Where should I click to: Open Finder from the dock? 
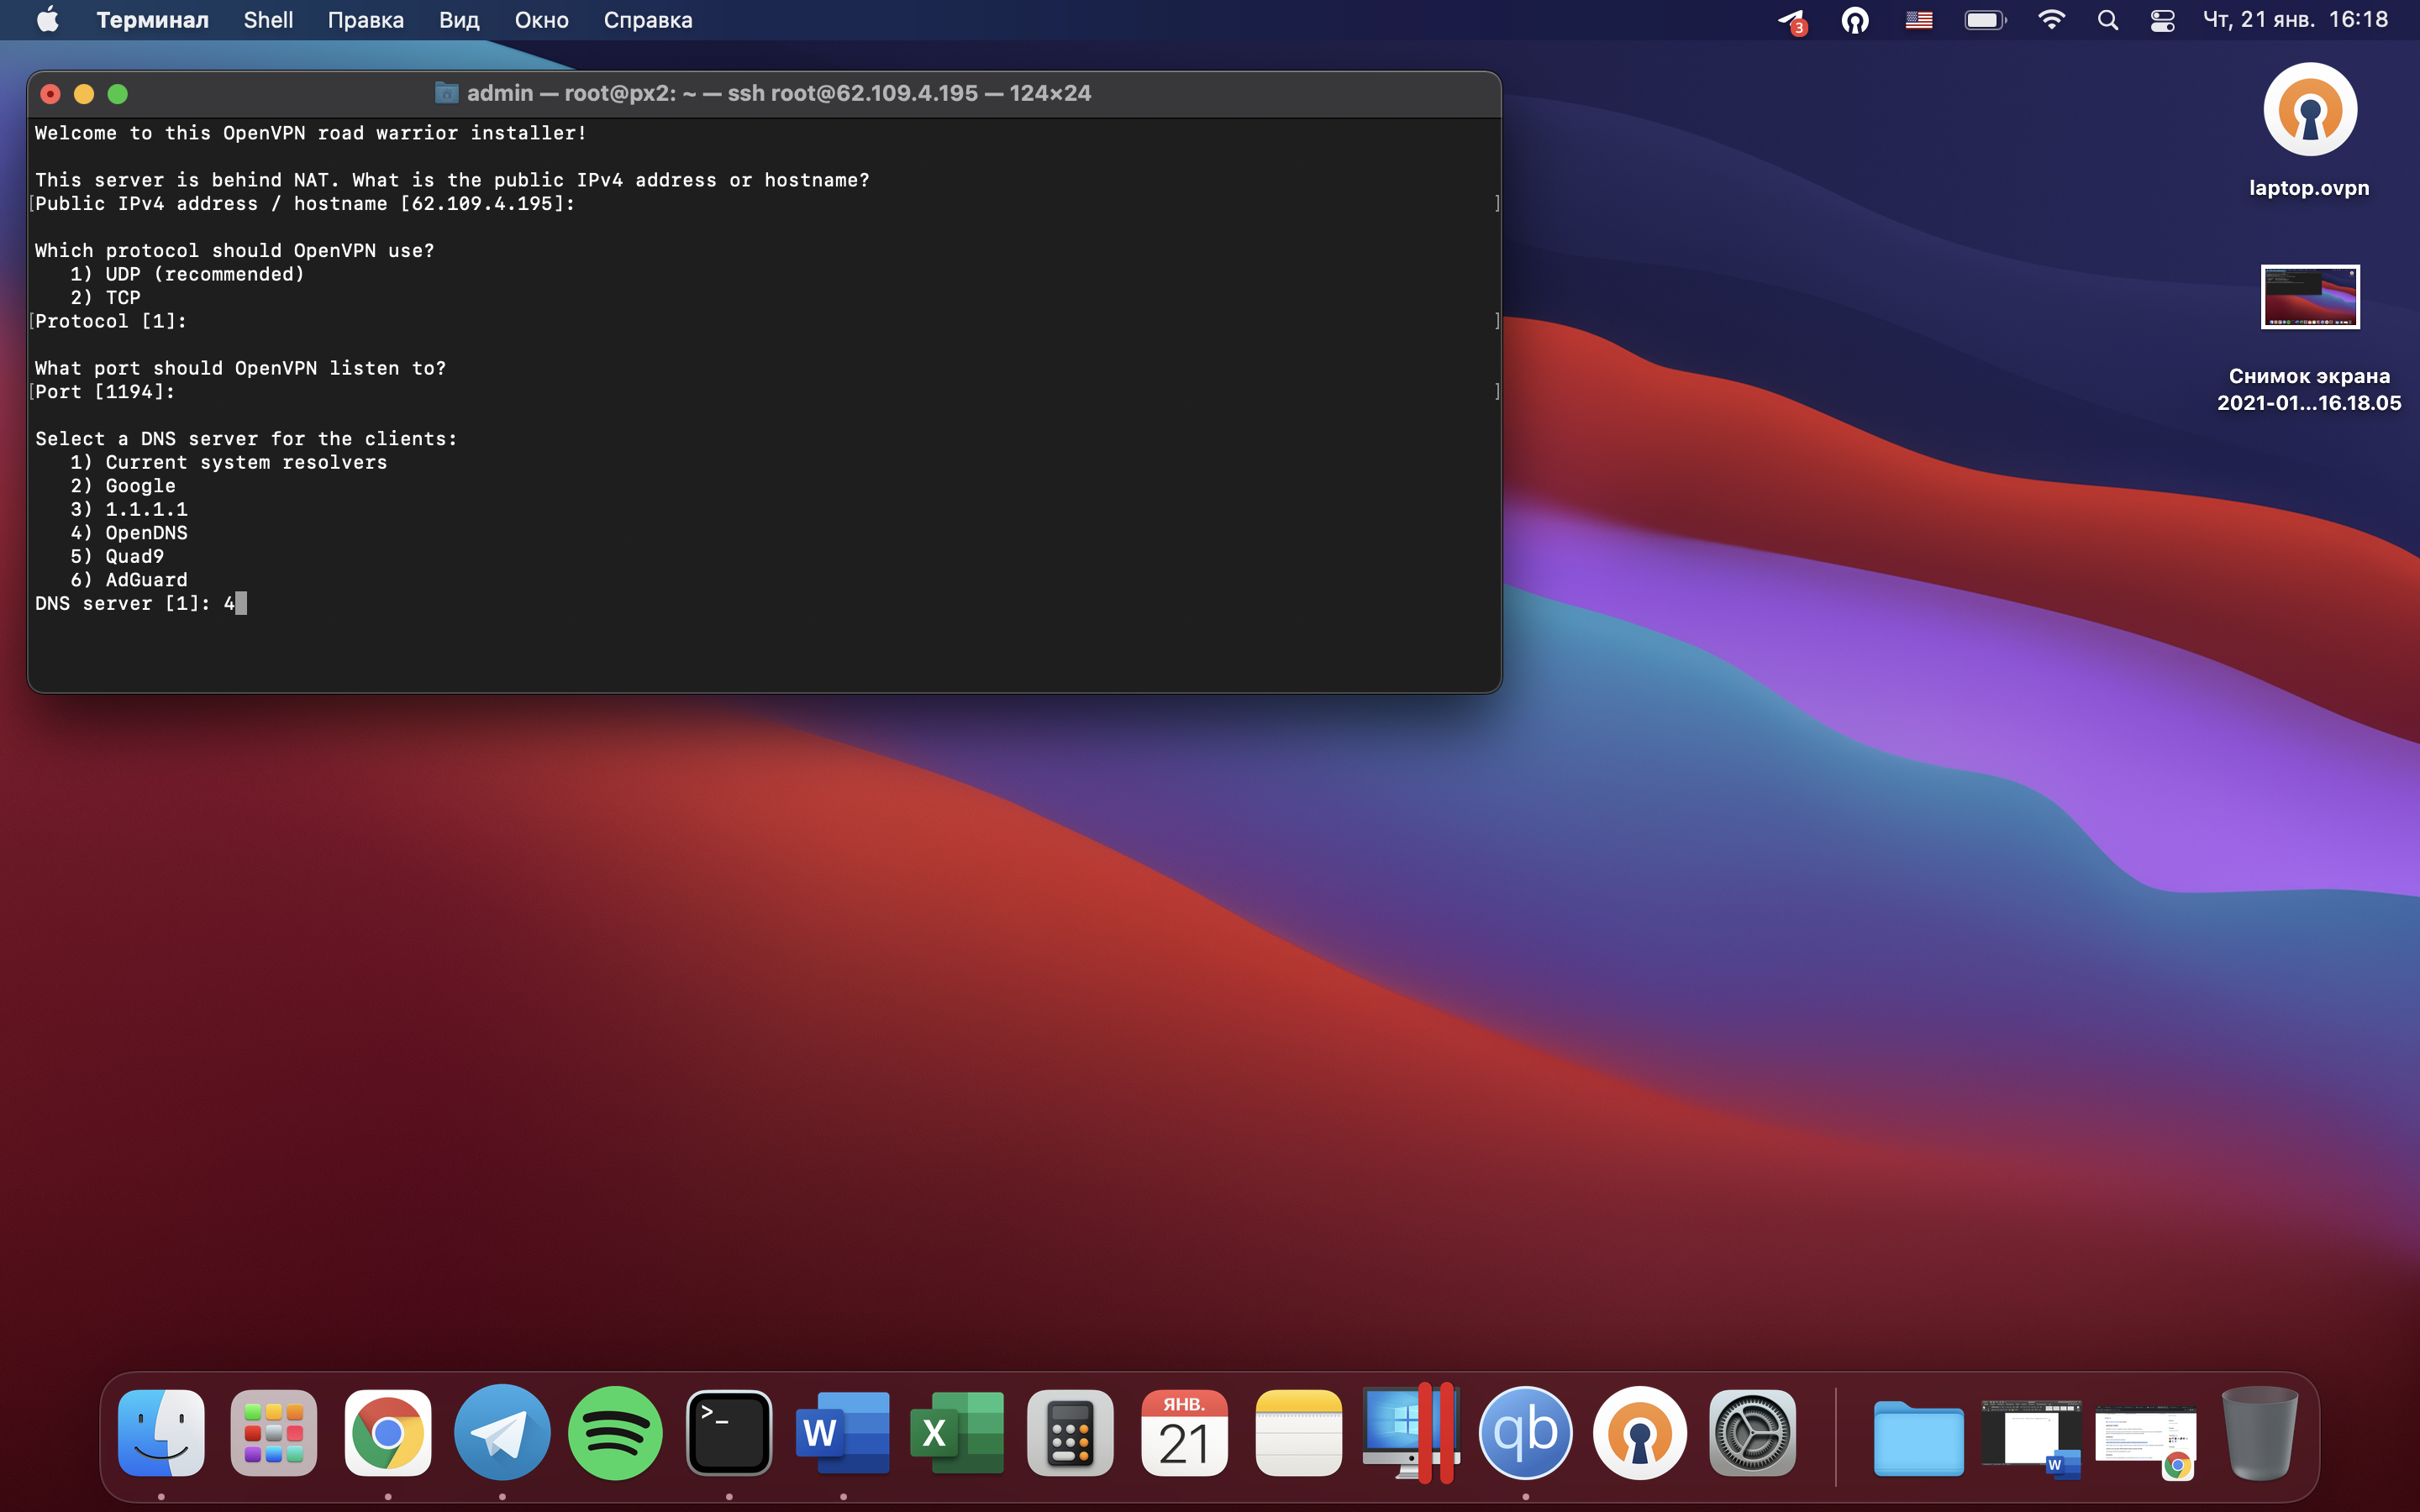point(161,1433)
